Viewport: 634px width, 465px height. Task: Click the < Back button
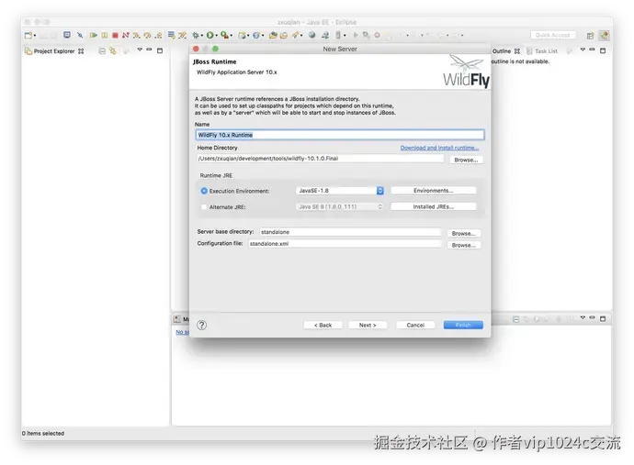tap(323, 325)
